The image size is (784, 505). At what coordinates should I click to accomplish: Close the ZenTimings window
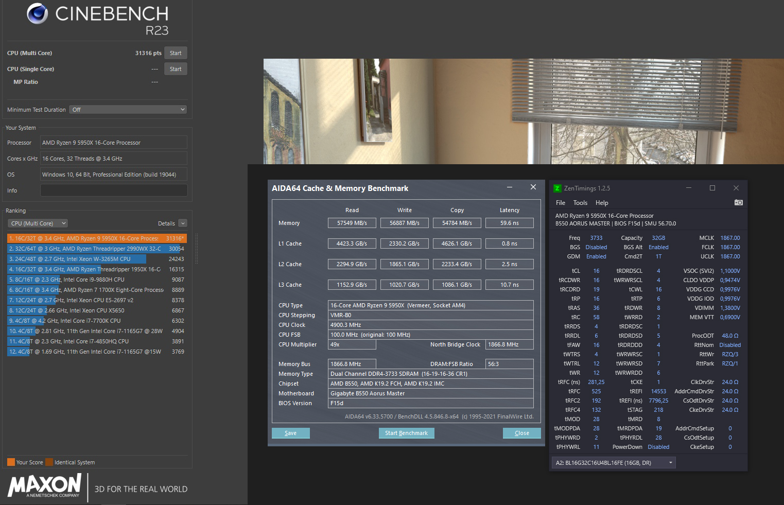(x=736, y=188)
